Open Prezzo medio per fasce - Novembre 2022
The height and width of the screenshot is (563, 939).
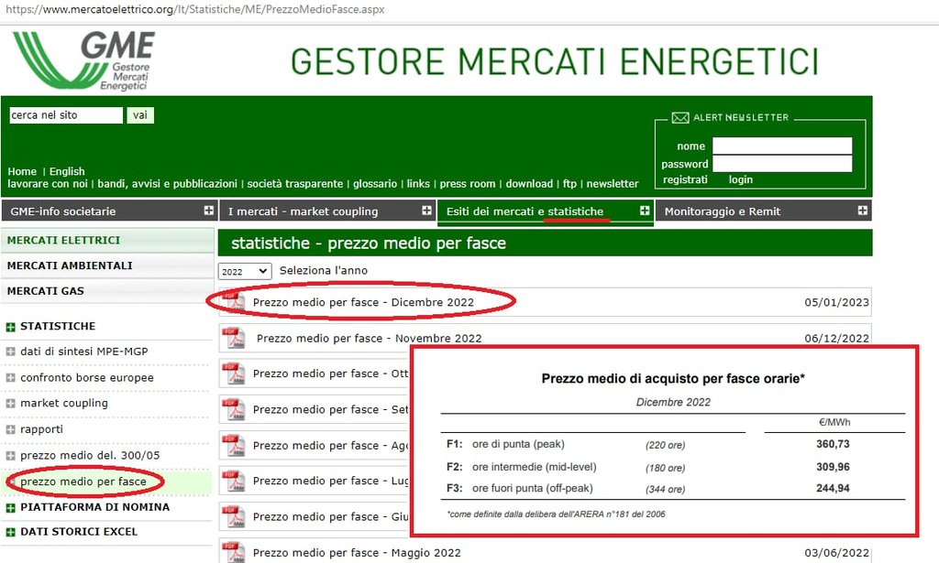pyautogui.click(x=369, y=339)
